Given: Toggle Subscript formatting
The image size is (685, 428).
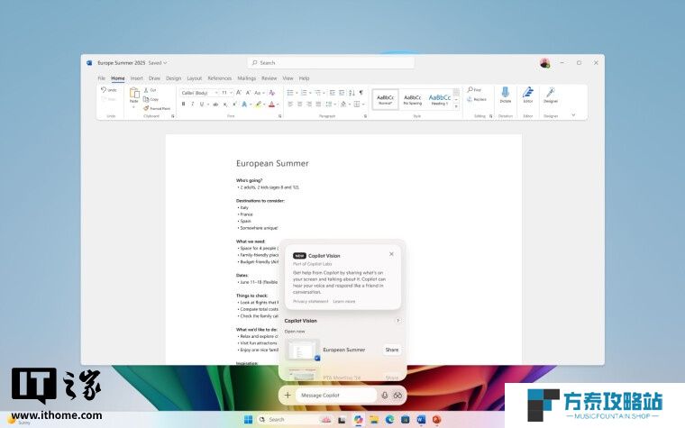Looking at the screenshot, I should click(x=225, y=104).
